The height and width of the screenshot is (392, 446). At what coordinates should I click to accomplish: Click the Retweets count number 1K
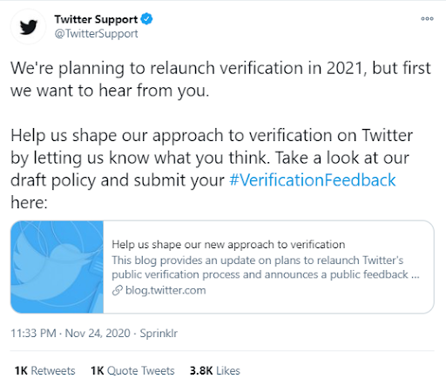[x=21, y=371]
